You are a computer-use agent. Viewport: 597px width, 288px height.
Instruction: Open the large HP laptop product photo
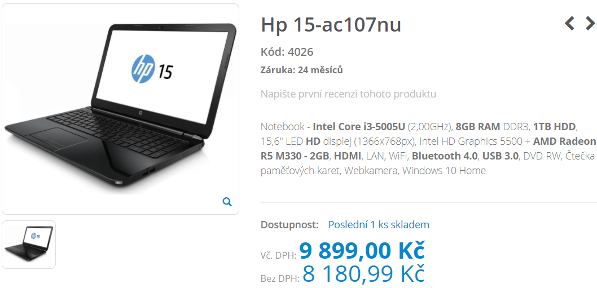(x=120, y=109)
